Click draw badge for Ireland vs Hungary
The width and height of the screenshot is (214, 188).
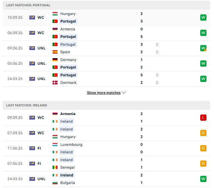(203, 133)
